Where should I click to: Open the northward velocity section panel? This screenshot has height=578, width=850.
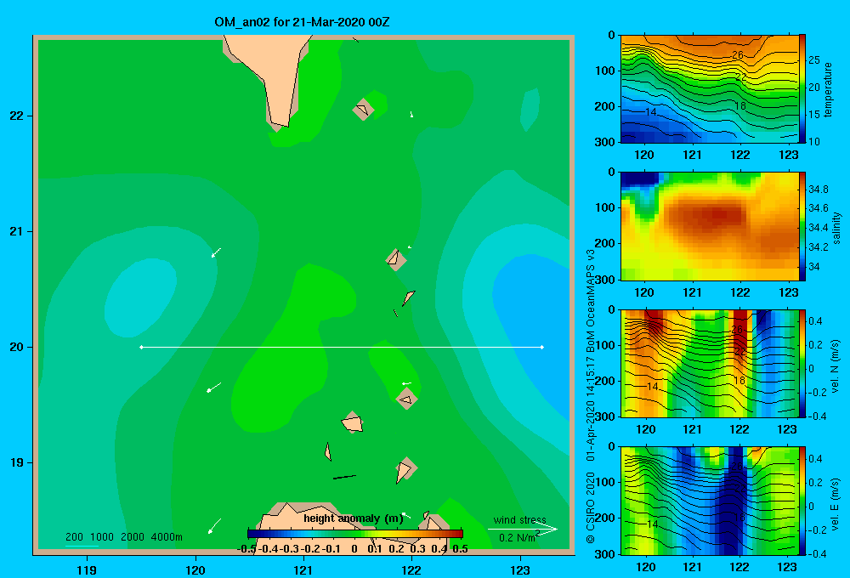[710, 363]
